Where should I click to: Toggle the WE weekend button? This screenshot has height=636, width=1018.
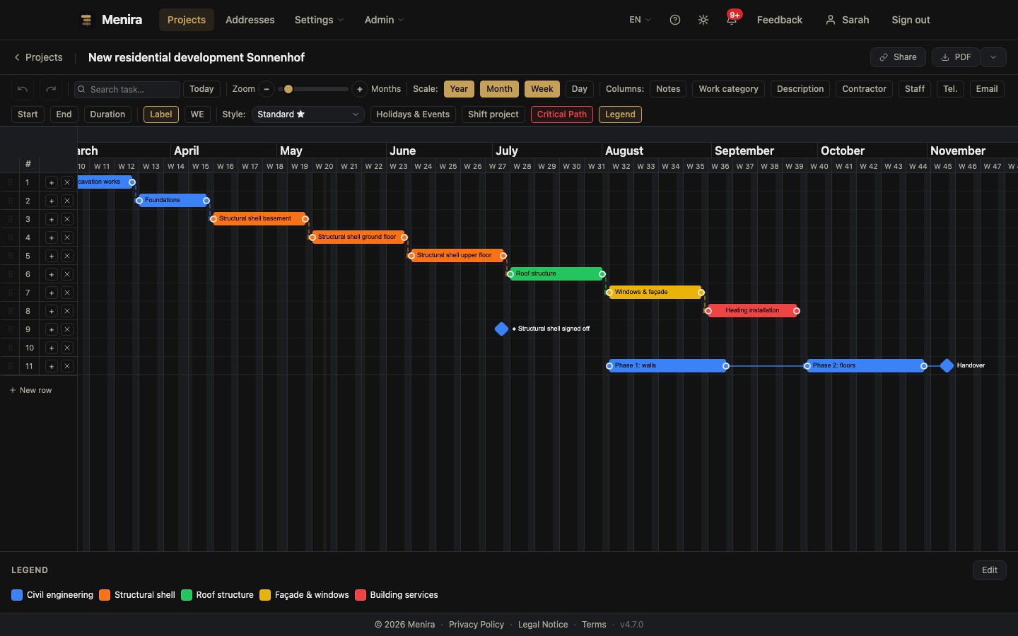197,114
